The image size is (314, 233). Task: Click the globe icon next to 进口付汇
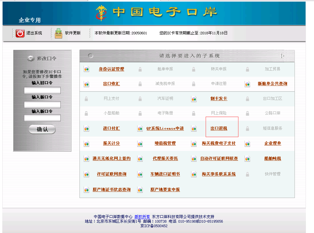87,129
